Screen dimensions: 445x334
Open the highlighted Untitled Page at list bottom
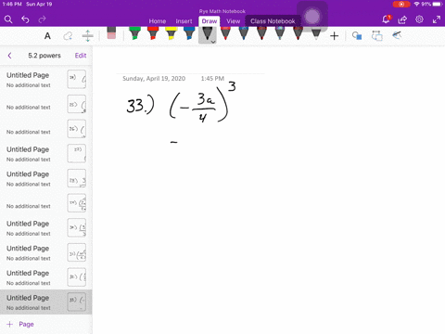(x=46, y=302)
